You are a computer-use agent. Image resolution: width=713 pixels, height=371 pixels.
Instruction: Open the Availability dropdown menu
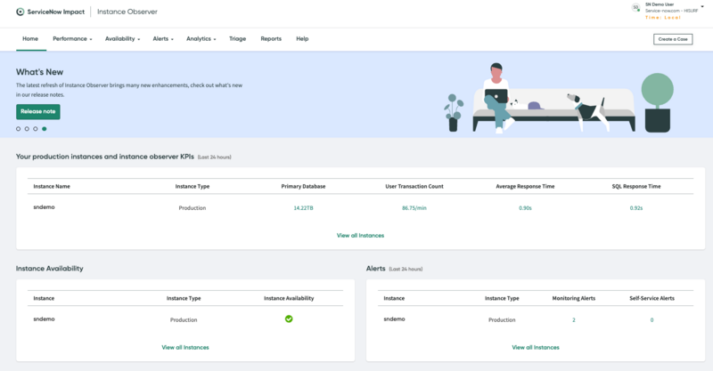122,39
